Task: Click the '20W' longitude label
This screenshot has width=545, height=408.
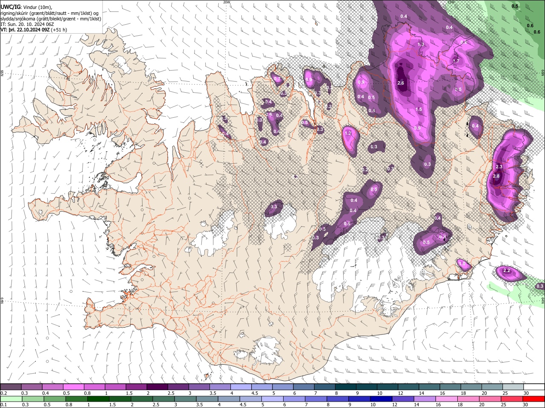Action: [227, 2]
